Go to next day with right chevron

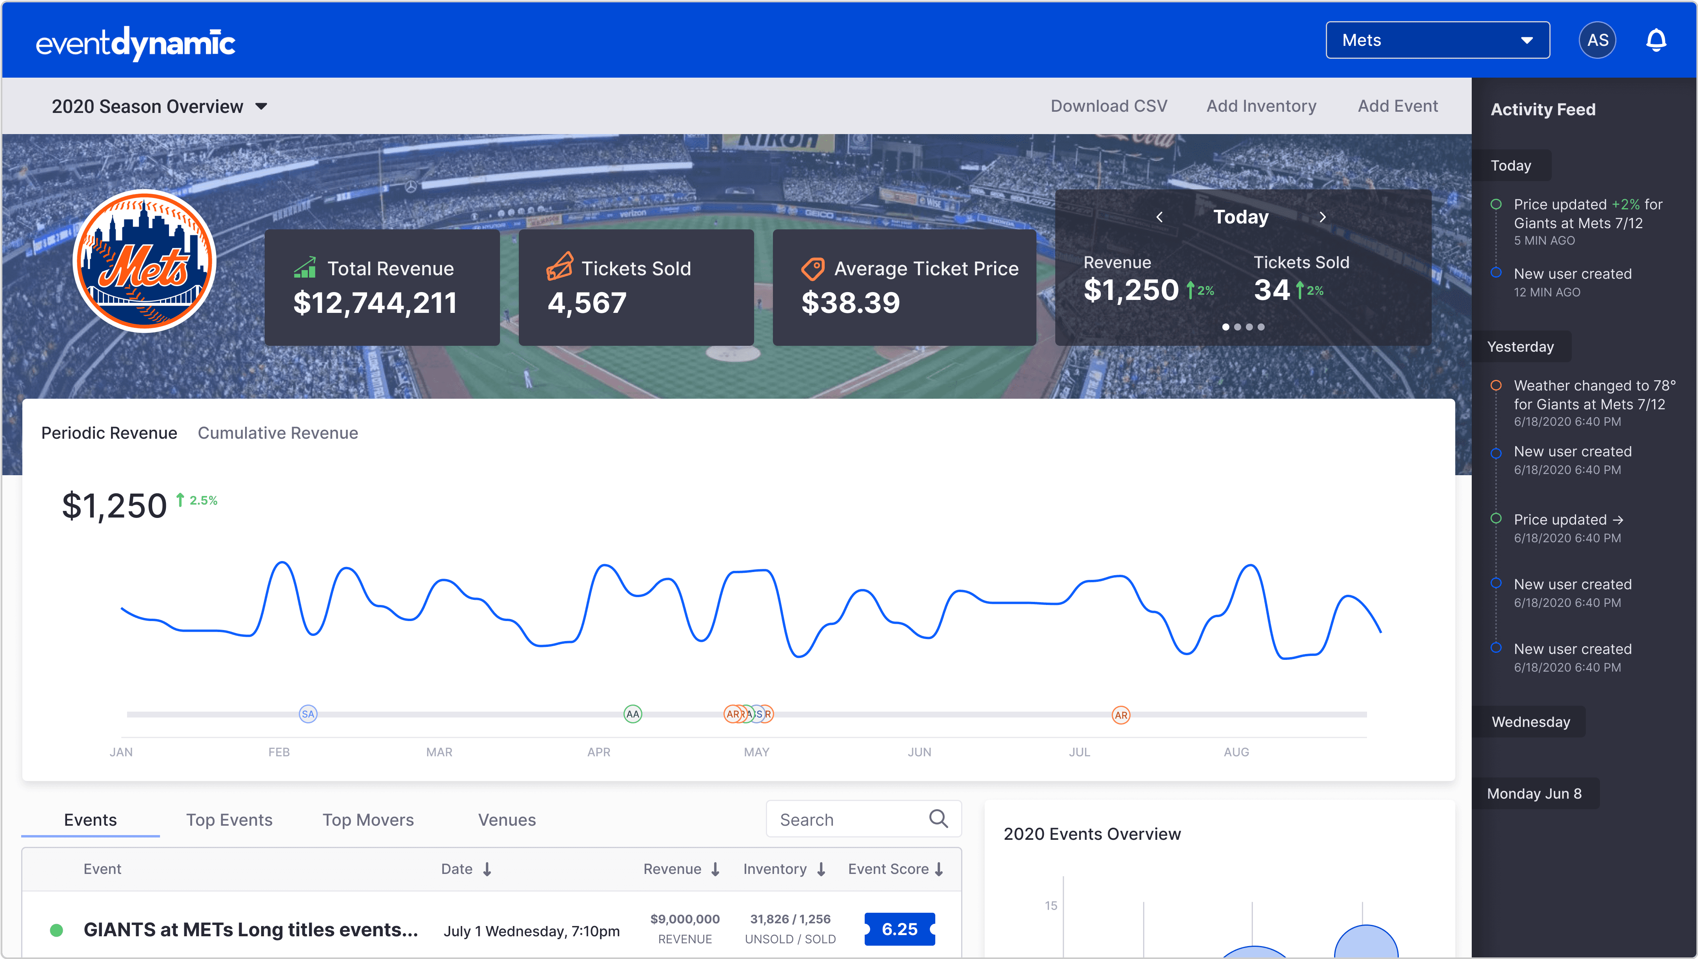[1322, 217]
